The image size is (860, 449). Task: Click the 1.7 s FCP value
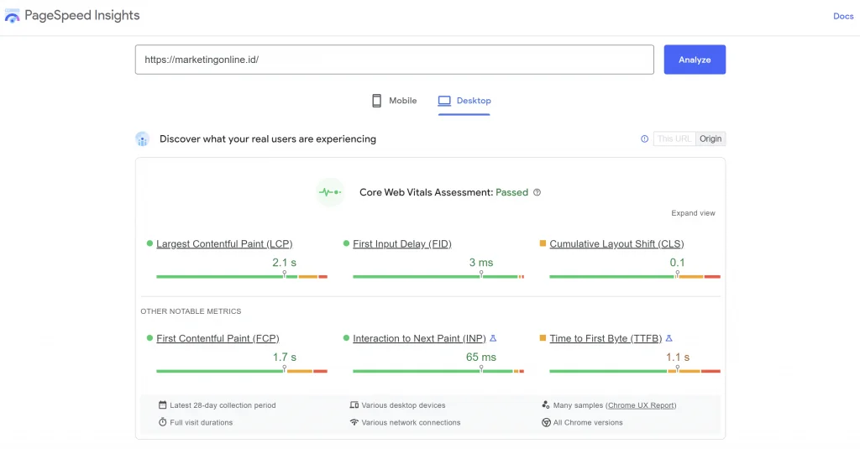tap(284, 358)
